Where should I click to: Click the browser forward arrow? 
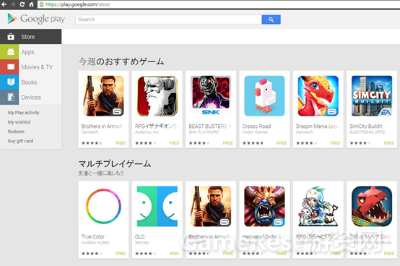point(13,4)
